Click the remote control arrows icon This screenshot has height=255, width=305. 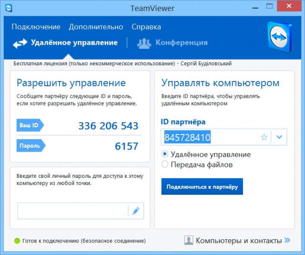click(20, 43)
